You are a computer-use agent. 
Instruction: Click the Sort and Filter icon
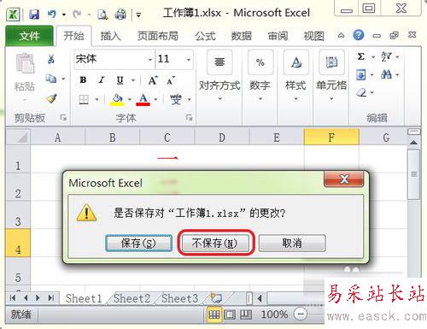[386, 56]
